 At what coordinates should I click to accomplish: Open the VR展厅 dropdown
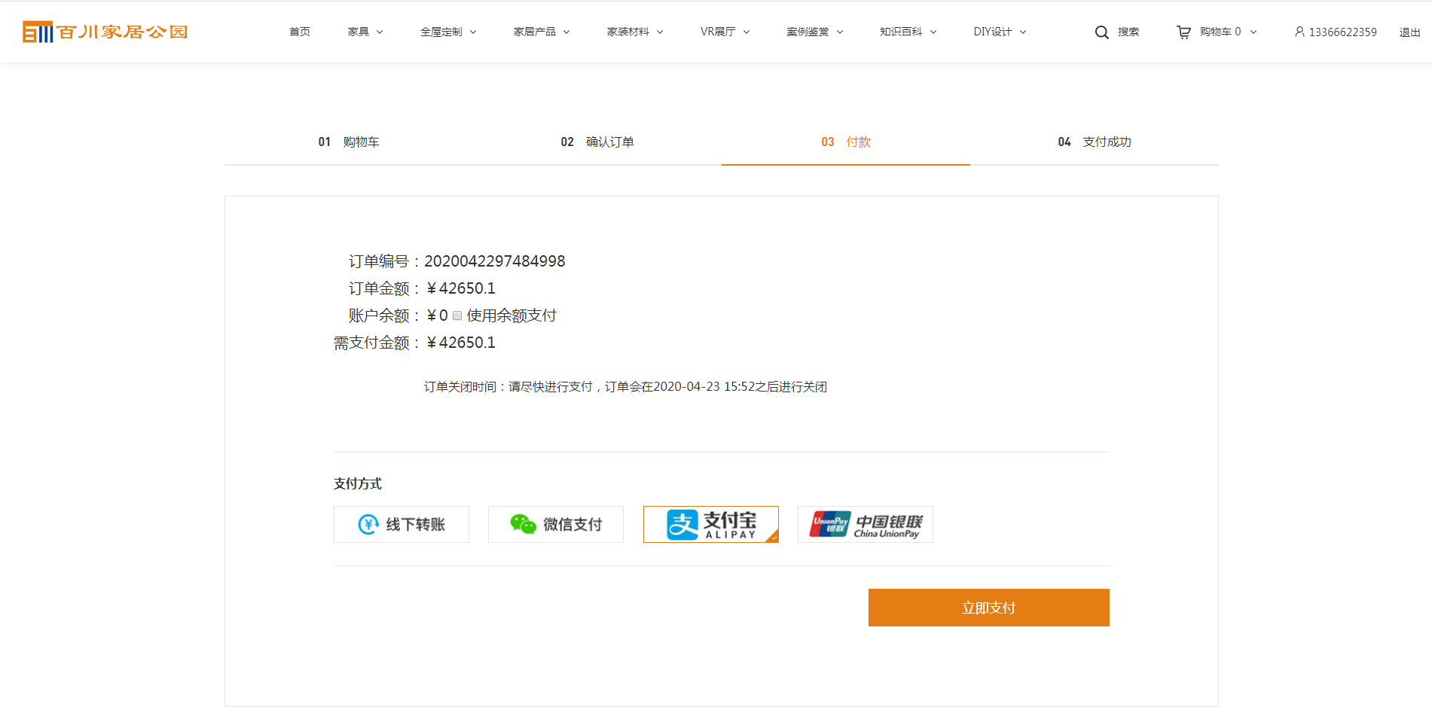(x=725, y=32)
